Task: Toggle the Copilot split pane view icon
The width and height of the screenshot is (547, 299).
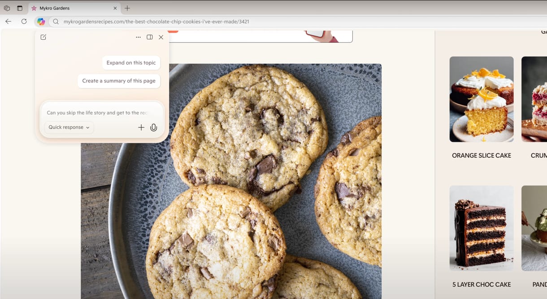Action: tap(150, 37)
